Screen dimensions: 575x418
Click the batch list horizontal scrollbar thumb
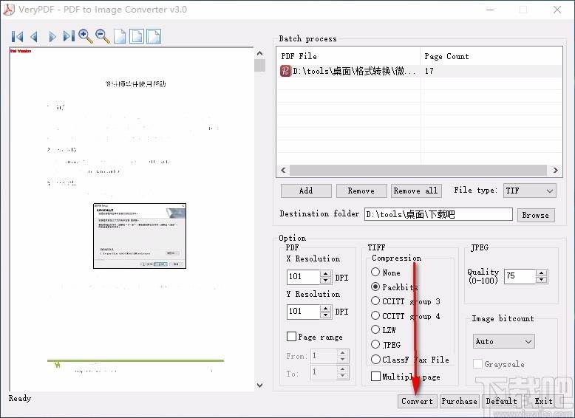coord(418,170)
